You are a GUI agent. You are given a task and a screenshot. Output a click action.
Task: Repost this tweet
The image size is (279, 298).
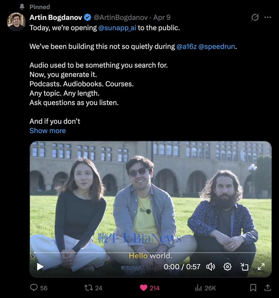[89, 288]
